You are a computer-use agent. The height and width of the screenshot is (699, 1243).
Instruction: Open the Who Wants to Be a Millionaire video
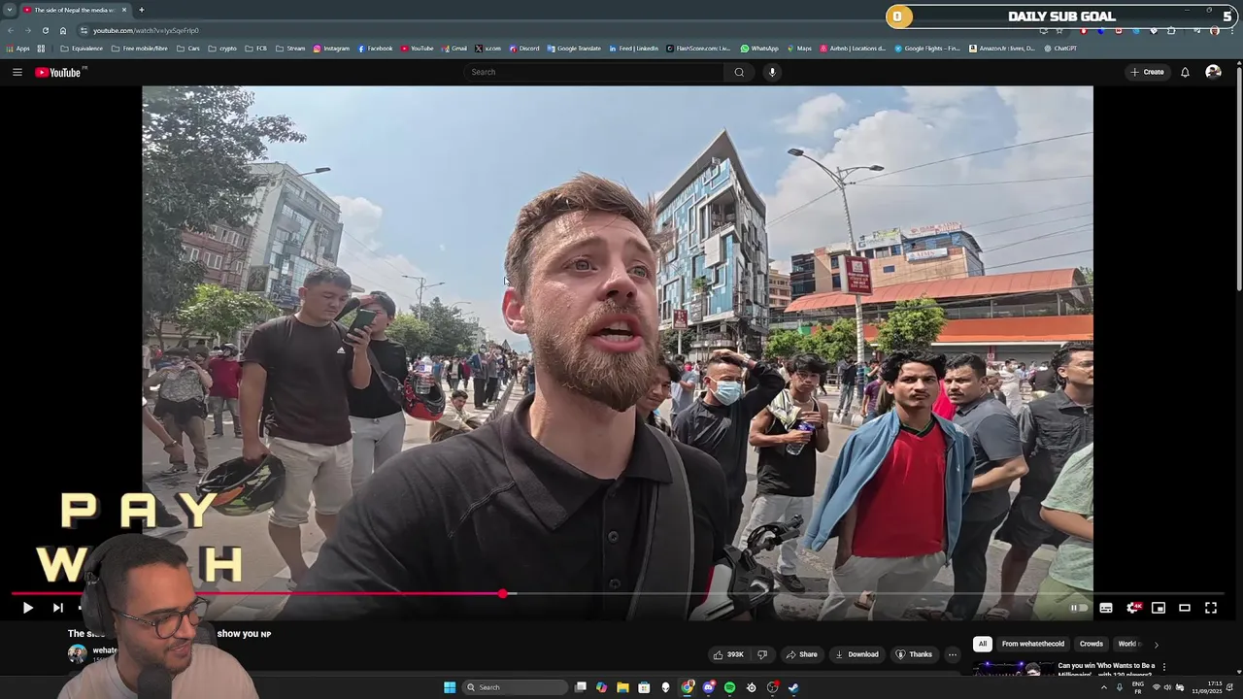(x=1106, y=670)
